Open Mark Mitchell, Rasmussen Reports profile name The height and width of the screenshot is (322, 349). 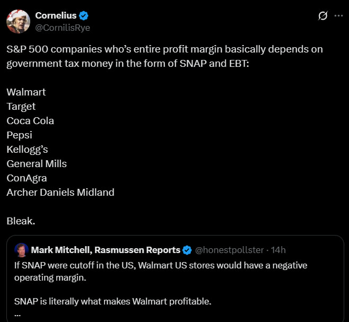106,250
